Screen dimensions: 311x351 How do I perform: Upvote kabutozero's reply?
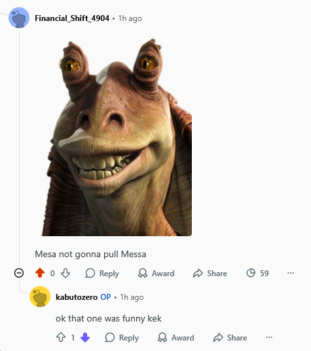click(x=61, y=337)
